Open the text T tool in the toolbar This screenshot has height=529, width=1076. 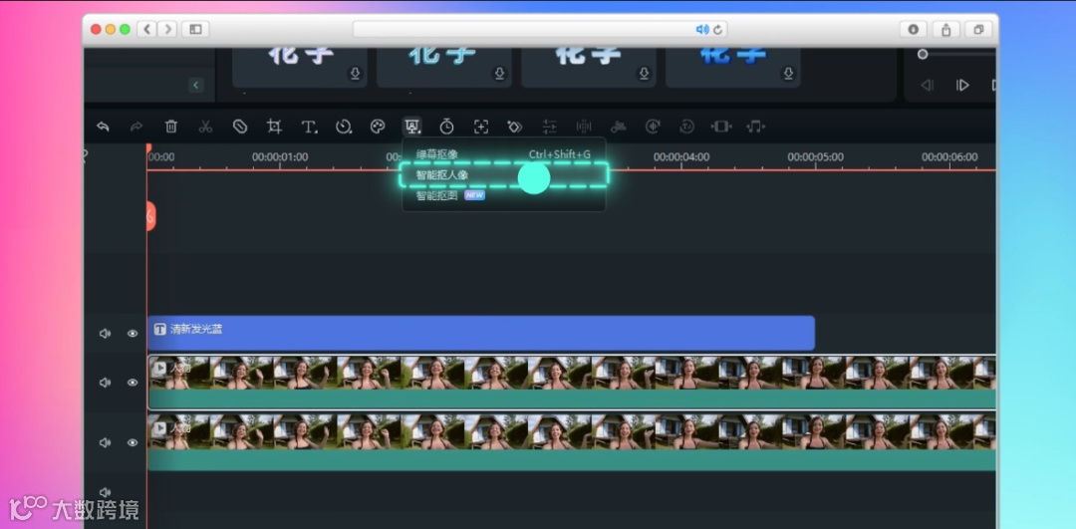[309, 127]
